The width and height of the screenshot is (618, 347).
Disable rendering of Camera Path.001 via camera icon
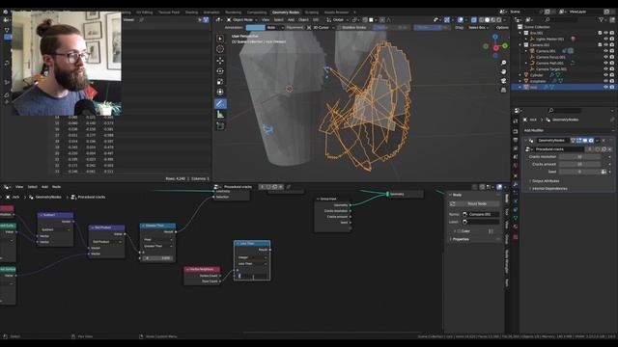point(611,63)
